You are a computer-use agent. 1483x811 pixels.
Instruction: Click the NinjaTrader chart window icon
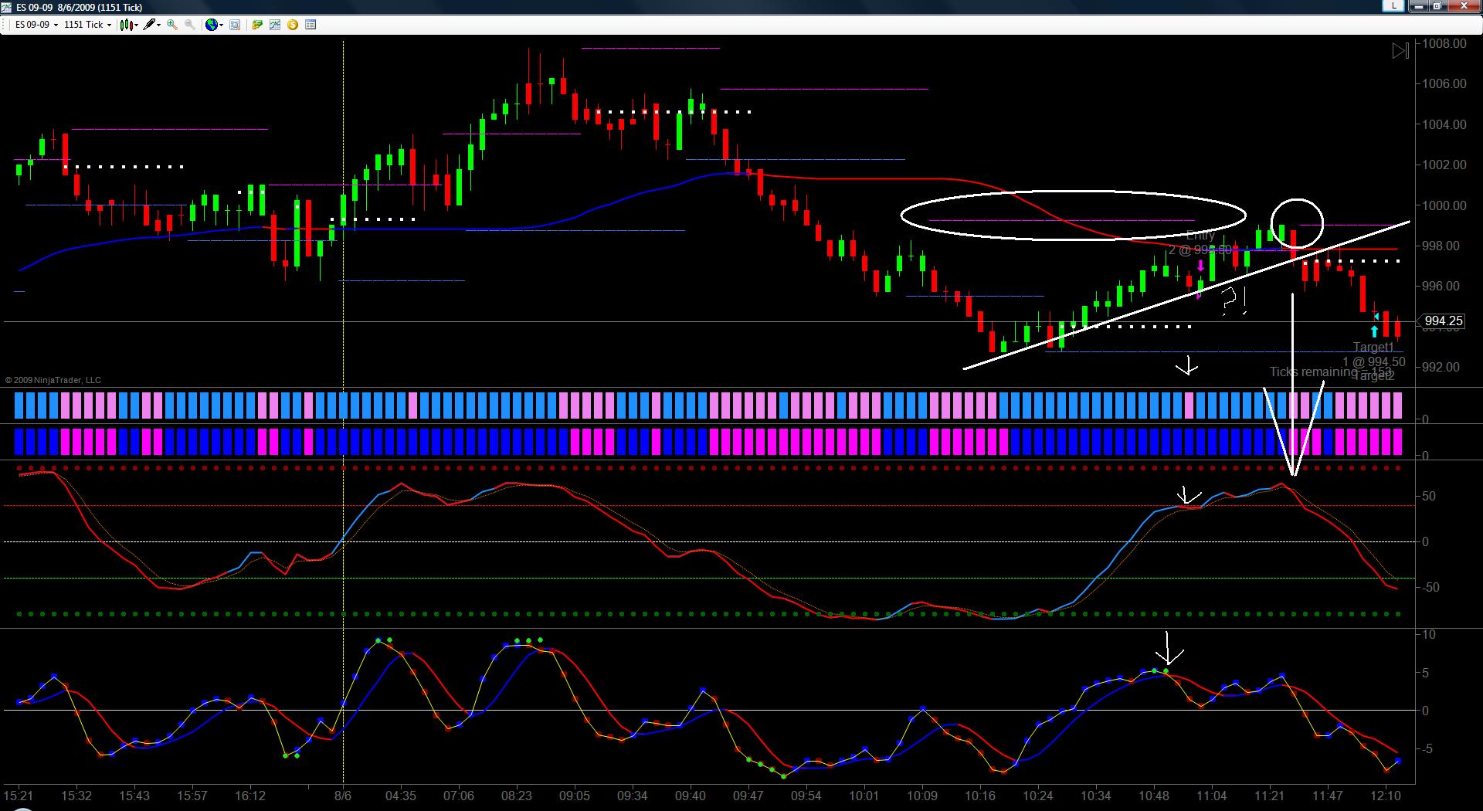(7, 7)
